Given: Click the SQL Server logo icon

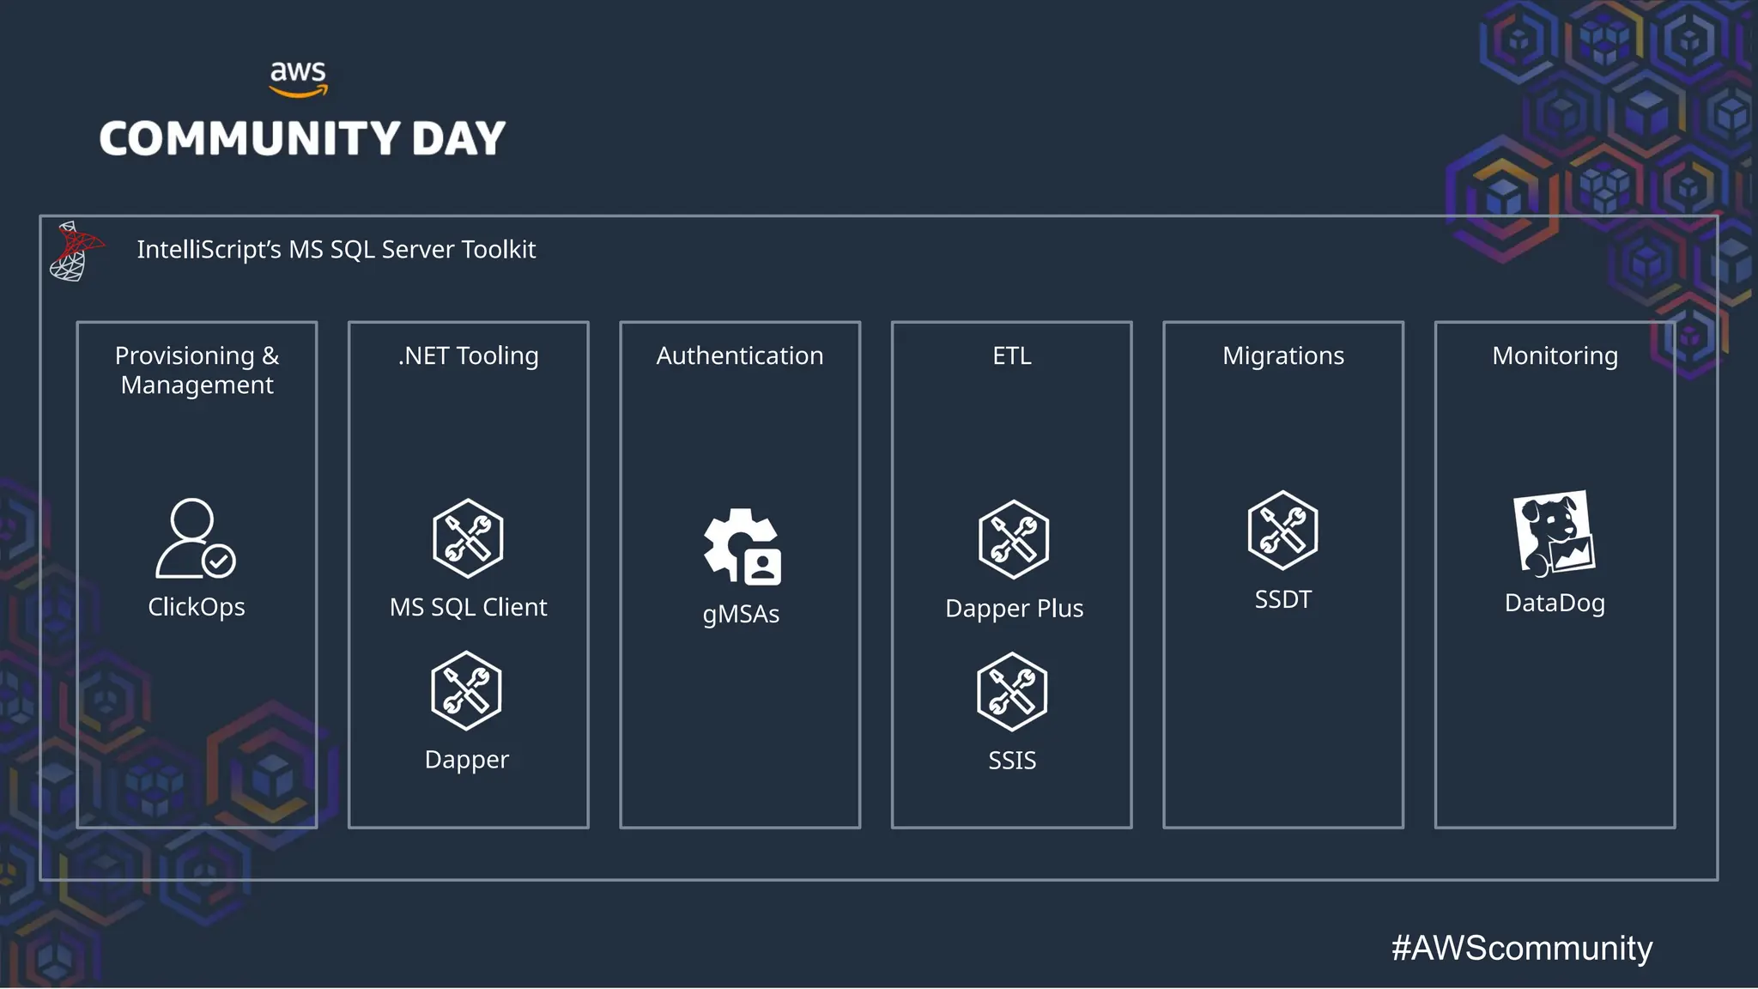Looking at the screenshot, I should (x=76, y=252).
